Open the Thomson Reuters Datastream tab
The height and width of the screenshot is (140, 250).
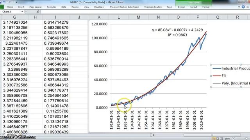click(124, 7)
